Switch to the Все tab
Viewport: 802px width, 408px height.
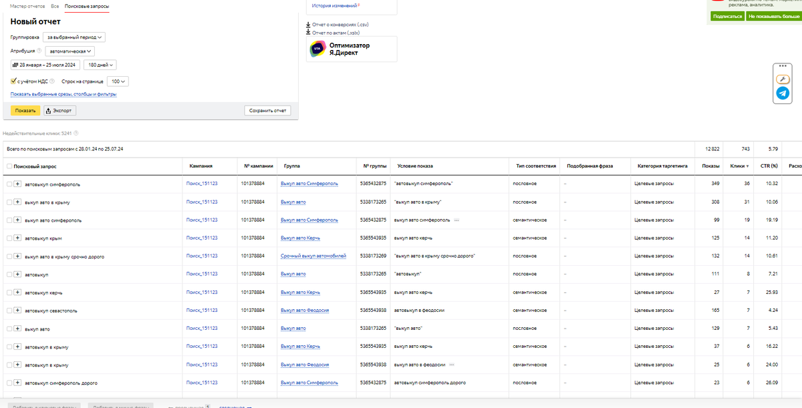pyautogui.click(x=55, y=6)
